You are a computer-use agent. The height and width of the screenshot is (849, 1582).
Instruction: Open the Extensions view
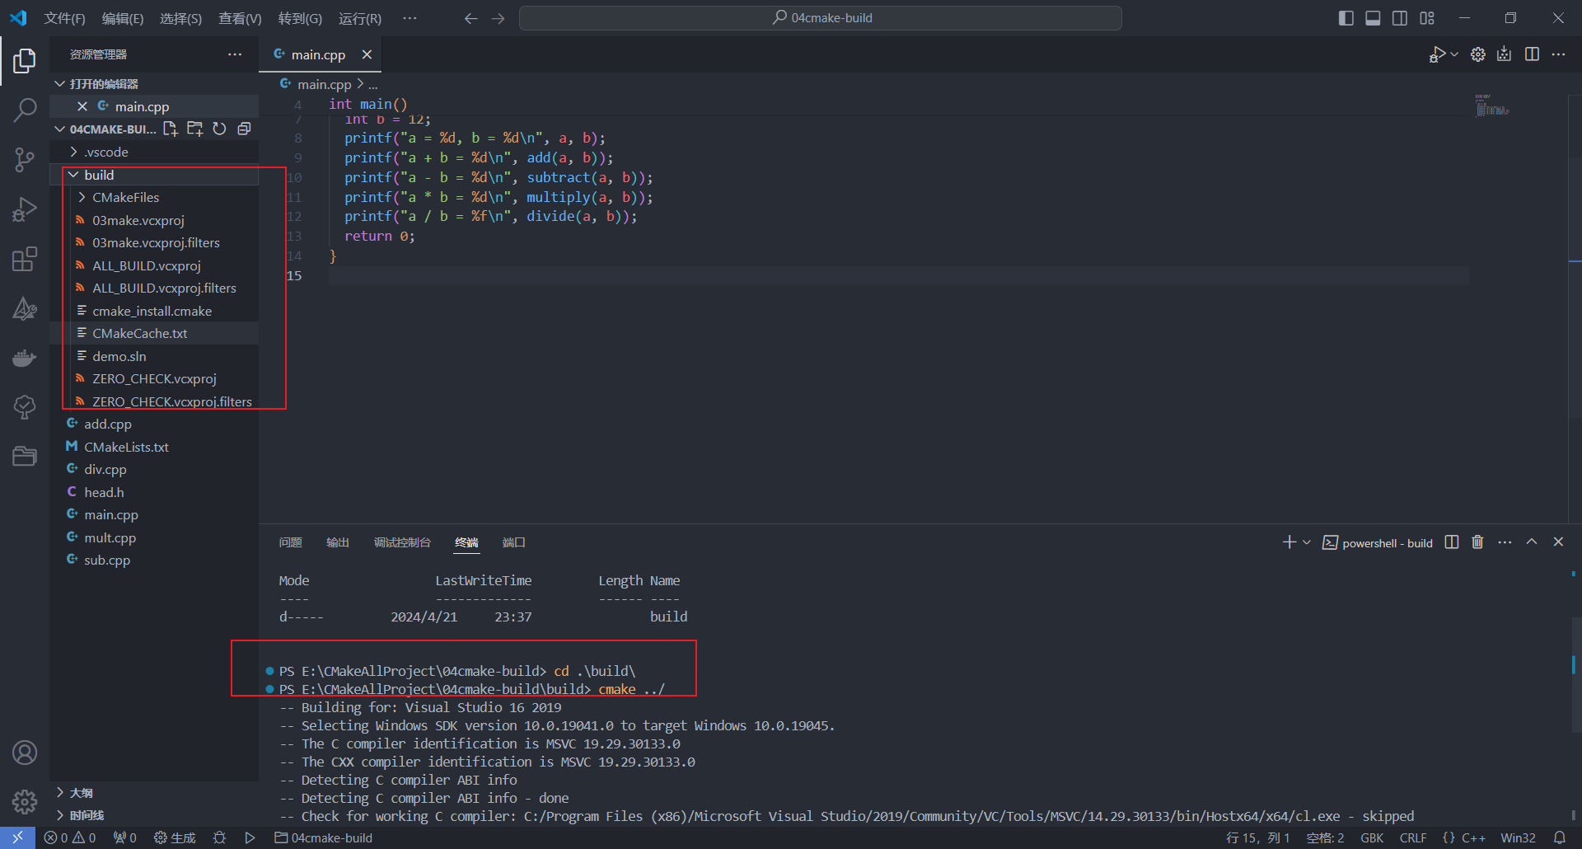coord(25,260)
